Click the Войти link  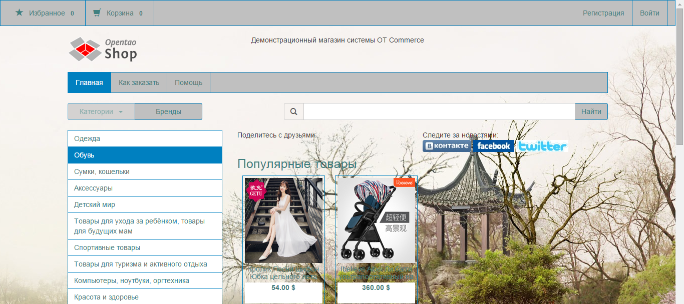(649, 13)
